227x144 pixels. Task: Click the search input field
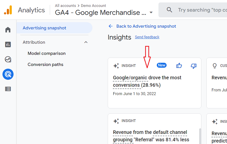202,10
